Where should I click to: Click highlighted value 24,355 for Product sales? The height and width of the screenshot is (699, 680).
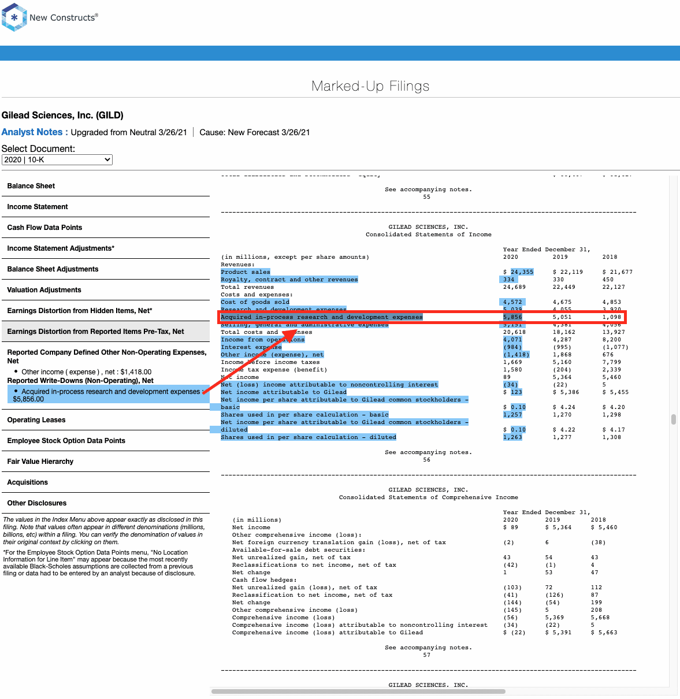(522, 272)
